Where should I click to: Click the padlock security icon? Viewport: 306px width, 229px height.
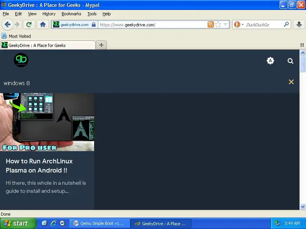click(x=94, y=24)
